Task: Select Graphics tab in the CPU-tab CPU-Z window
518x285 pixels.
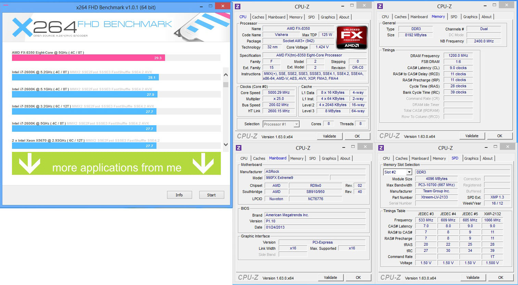Action: point(328,17)
